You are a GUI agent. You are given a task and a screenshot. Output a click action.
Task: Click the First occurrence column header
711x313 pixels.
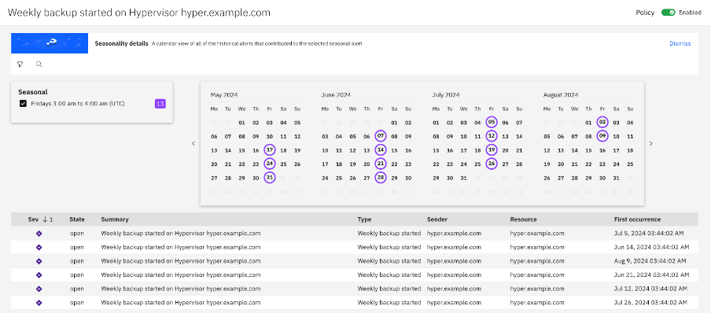tap(637, 219)
